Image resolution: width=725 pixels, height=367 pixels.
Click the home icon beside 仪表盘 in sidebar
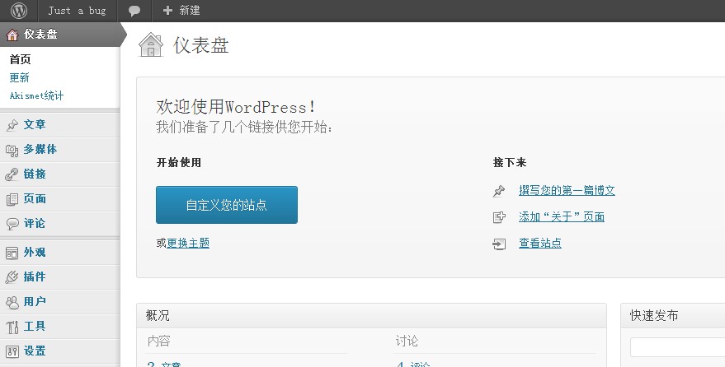12,35
